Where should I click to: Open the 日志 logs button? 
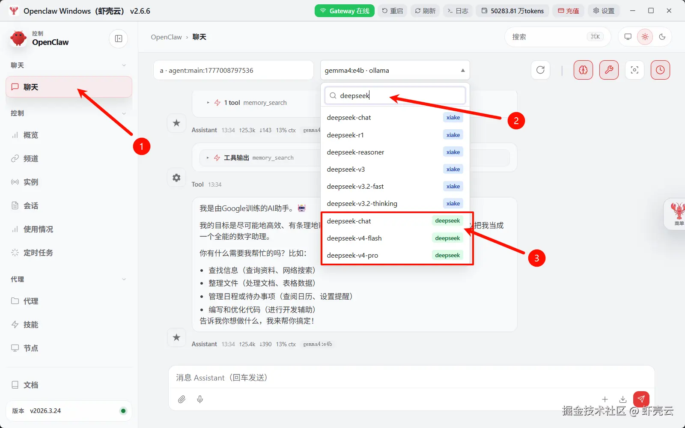(458, 11)
